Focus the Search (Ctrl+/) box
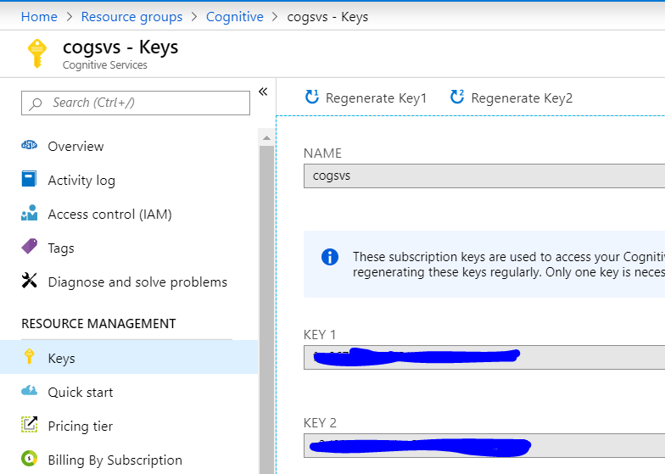 (136, 103)
